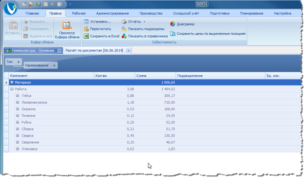The image size is (305, 178).
Task: Click the Сохранить в Excel icon
Action: (x=86, y=36)
